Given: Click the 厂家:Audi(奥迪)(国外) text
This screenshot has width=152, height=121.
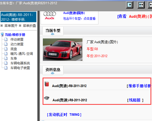Looking at the screenshot, I should (102, 42).
